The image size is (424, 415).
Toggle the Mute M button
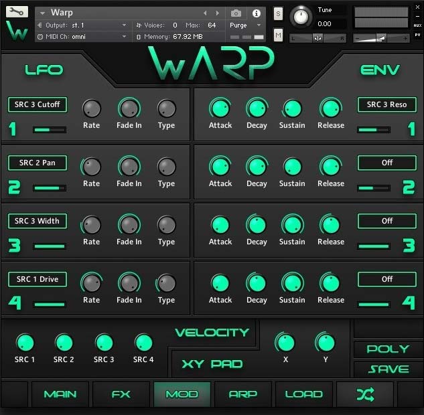tap(278, 35)
